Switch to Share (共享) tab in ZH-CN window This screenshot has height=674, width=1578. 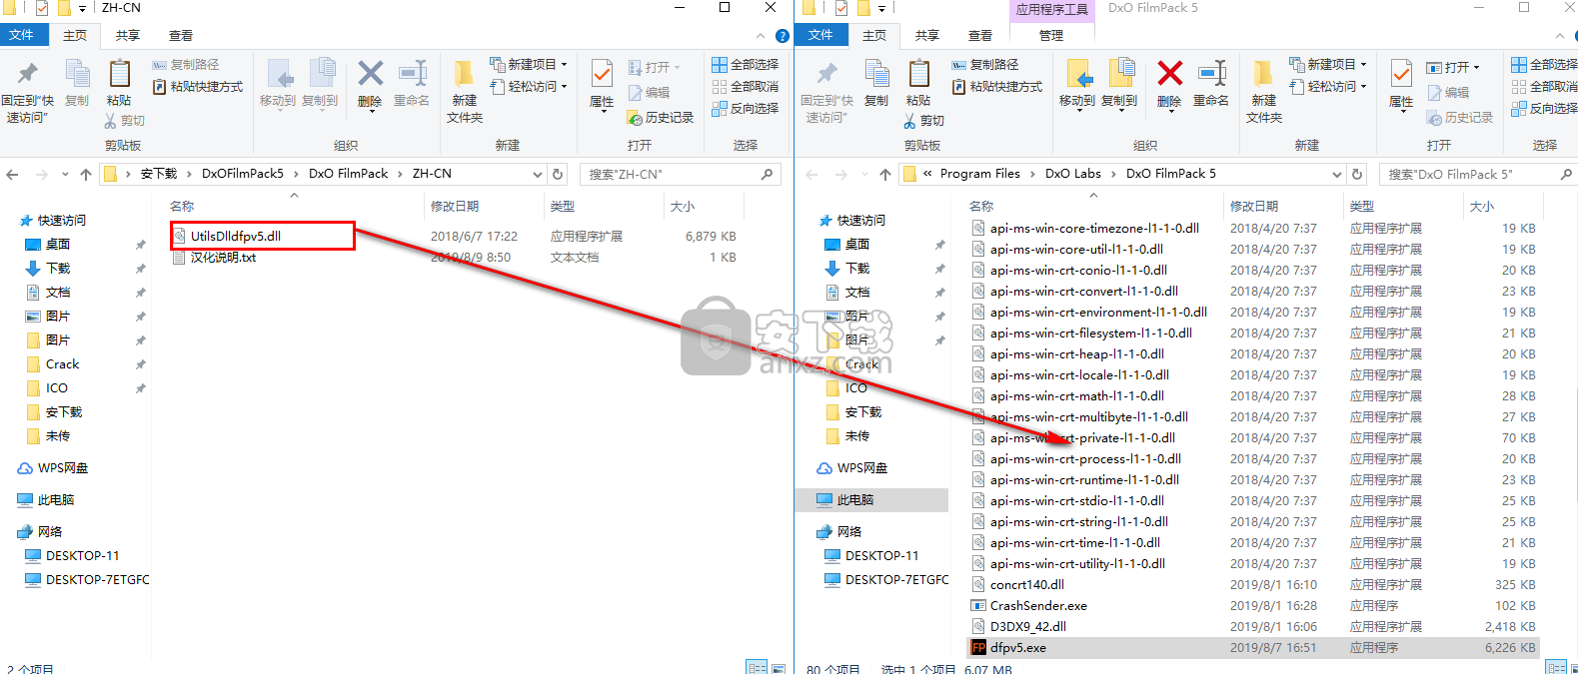point(128,35)
